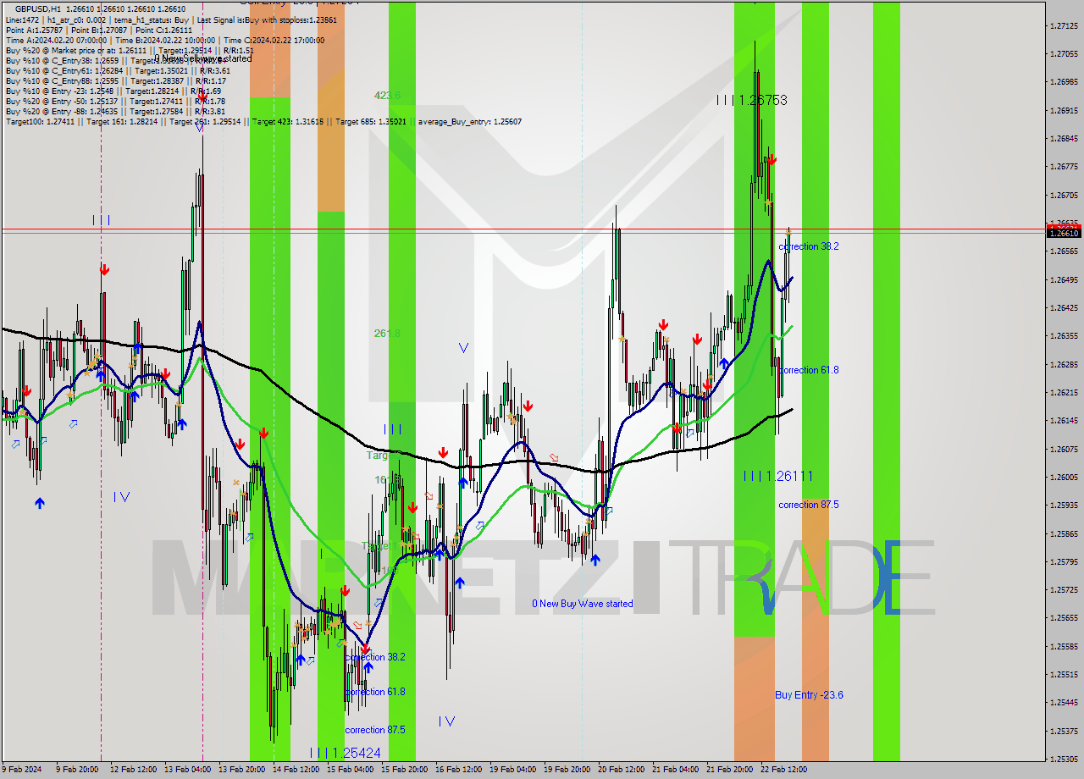The width and height of the screenshot is (1084, 779).
Task: Click the 'Buy %20 @ Entry -50' line
Action: coord(115,101)
